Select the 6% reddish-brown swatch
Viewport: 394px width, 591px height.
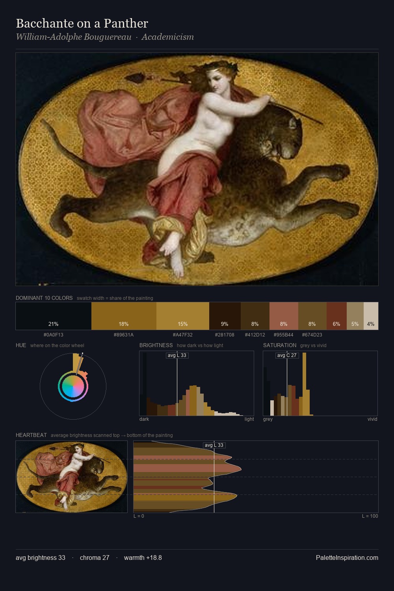(336, 316)
